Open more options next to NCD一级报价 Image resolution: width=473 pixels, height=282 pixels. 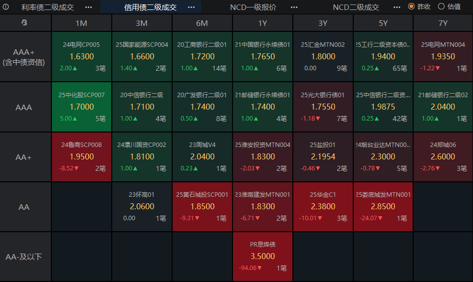coord(294,7)
